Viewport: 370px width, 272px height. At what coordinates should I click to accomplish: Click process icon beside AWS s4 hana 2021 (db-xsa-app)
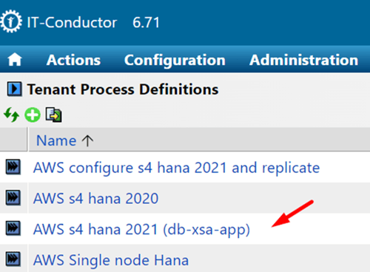tap(13, 228)
